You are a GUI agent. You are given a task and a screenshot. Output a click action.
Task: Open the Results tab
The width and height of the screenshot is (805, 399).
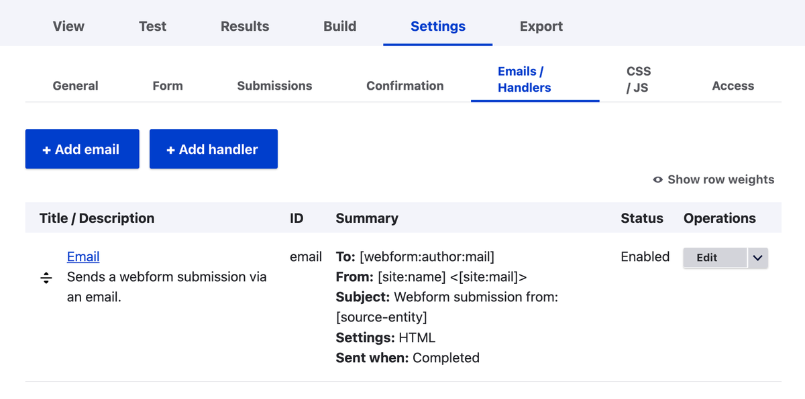[245, 26]
